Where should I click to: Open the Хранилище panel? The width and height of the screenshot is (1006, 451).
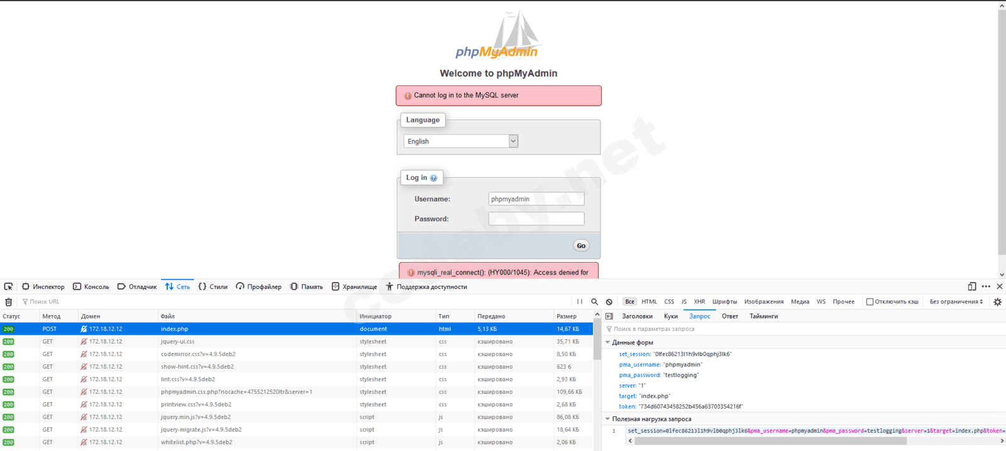(x=355, y=286)
